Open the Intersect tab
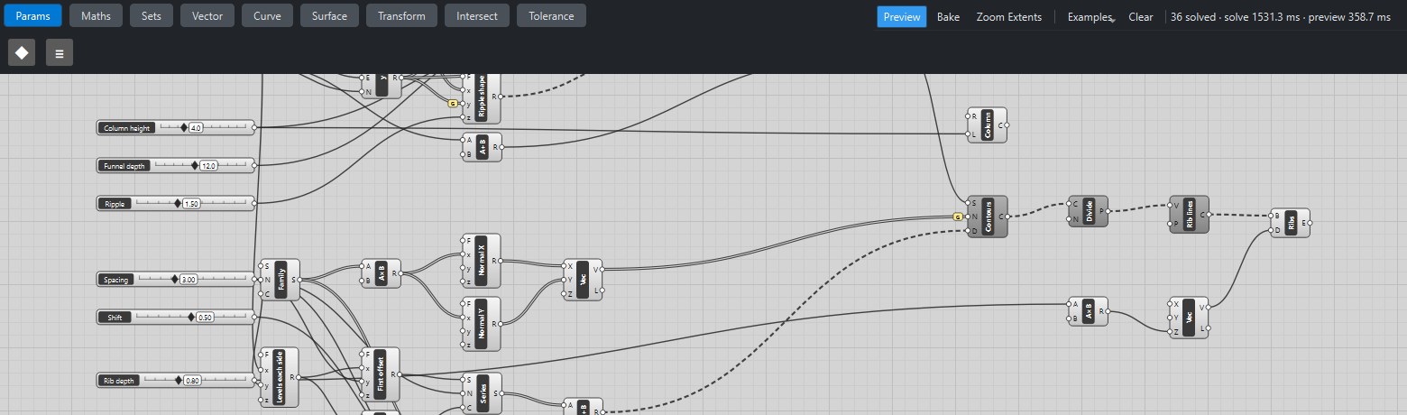This screenshot has width=1407, height=415. (x=477, y=15)
